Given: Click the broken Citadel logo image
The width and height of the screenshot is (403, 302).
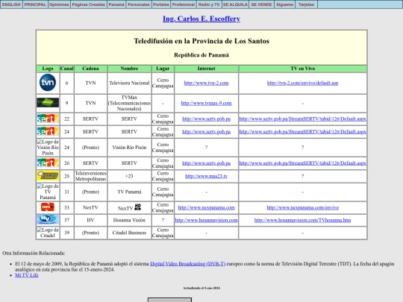Looking at the screenshot, I should point(48,233).
